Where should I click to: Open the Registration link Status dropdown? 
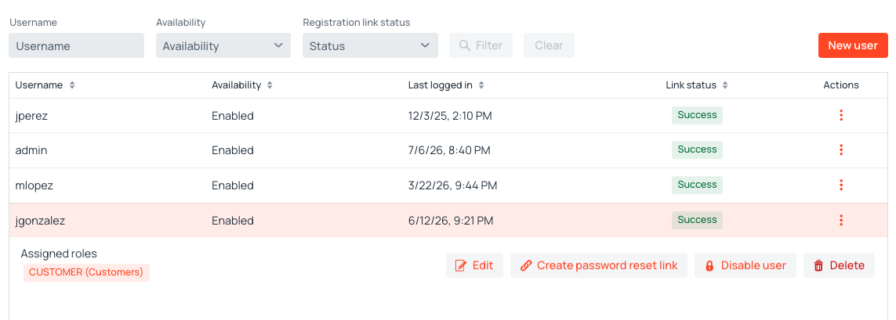pos(370,45)
